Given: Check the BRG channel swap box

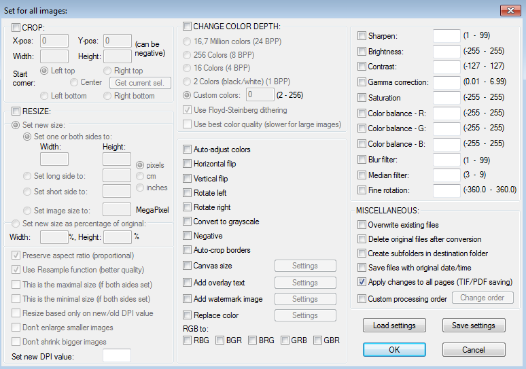Looking at the screenshot, I should [252, 340].
